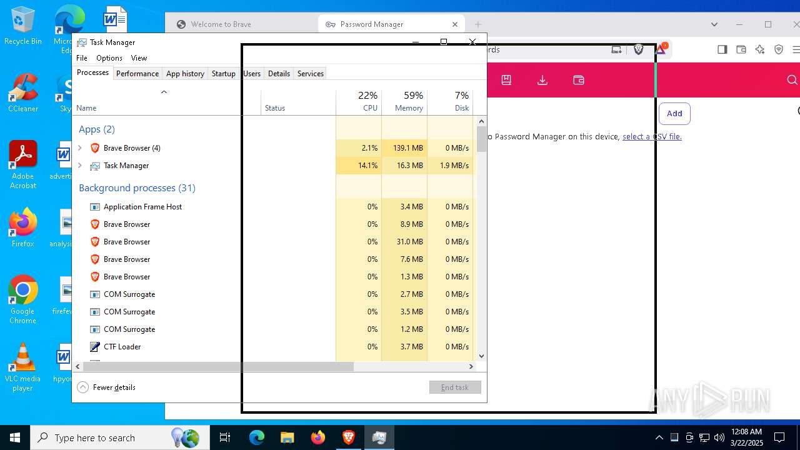Switch to App history tab
Image resolution: width=800 pixels, height=450 pixels.
coord(185,74)
